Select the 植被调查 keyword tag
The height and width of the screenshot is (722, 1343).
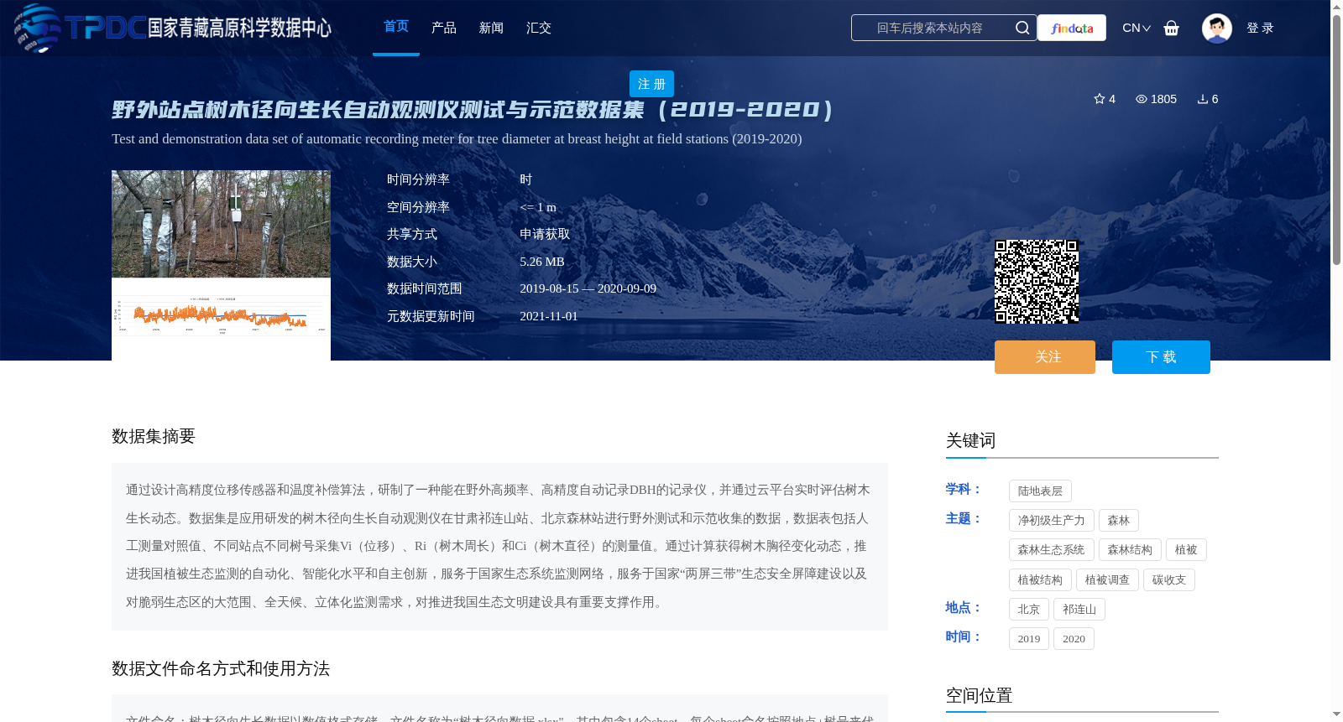pos(1107,580)
